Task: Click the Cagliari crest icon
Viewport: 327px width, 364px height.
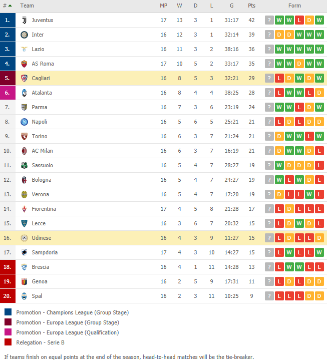Action: tap(24, 78)
